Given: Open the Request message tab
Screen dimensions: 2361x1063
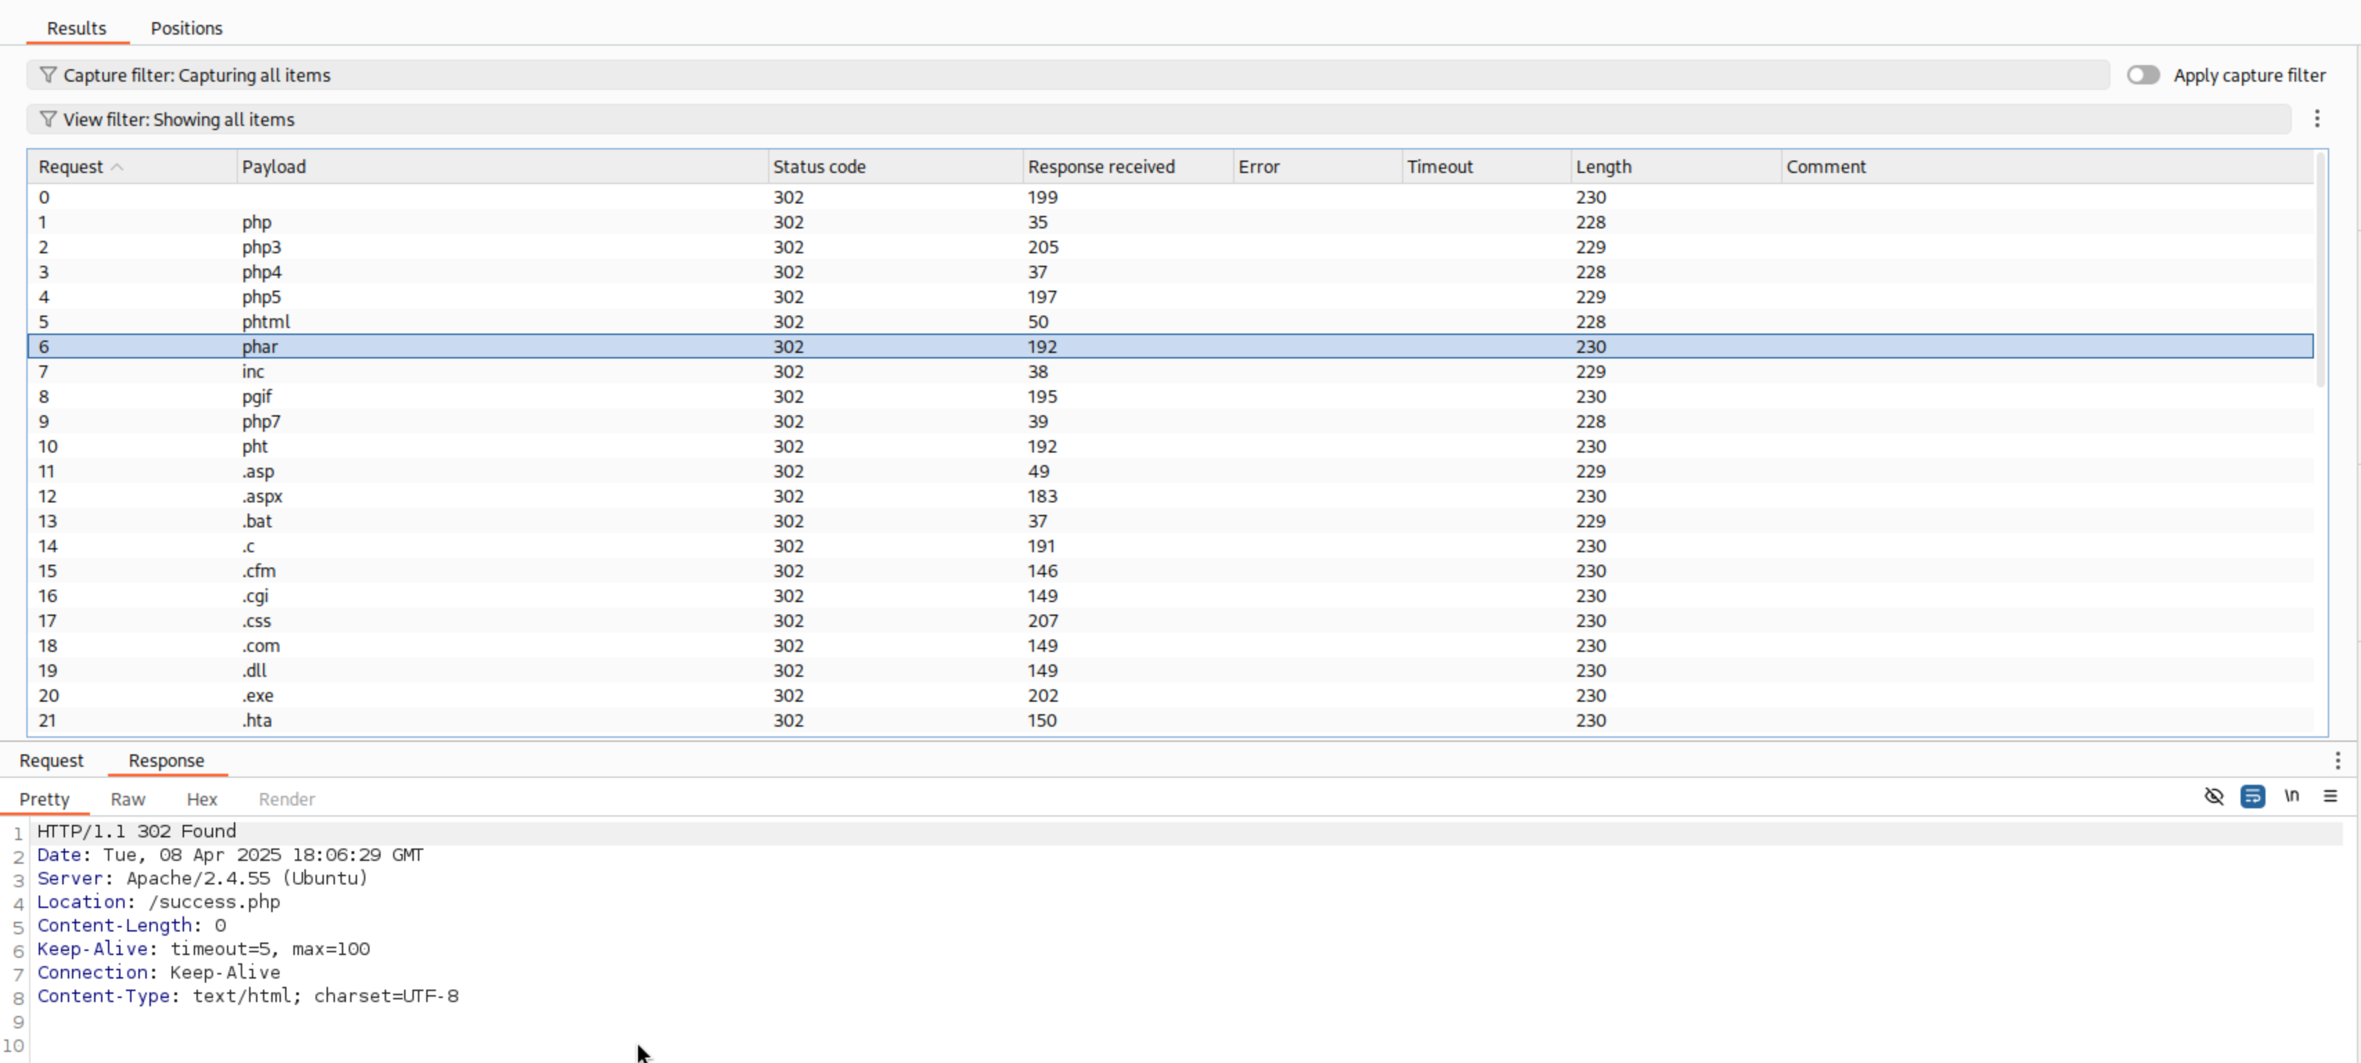Looking at the screenshot, I should tap(51, 761).
